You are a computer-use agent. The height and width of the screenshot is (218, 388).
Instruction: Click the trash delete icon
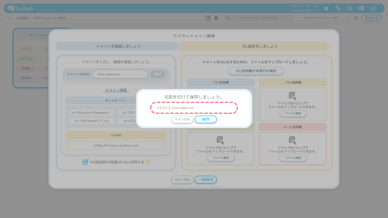coord(216,18)
